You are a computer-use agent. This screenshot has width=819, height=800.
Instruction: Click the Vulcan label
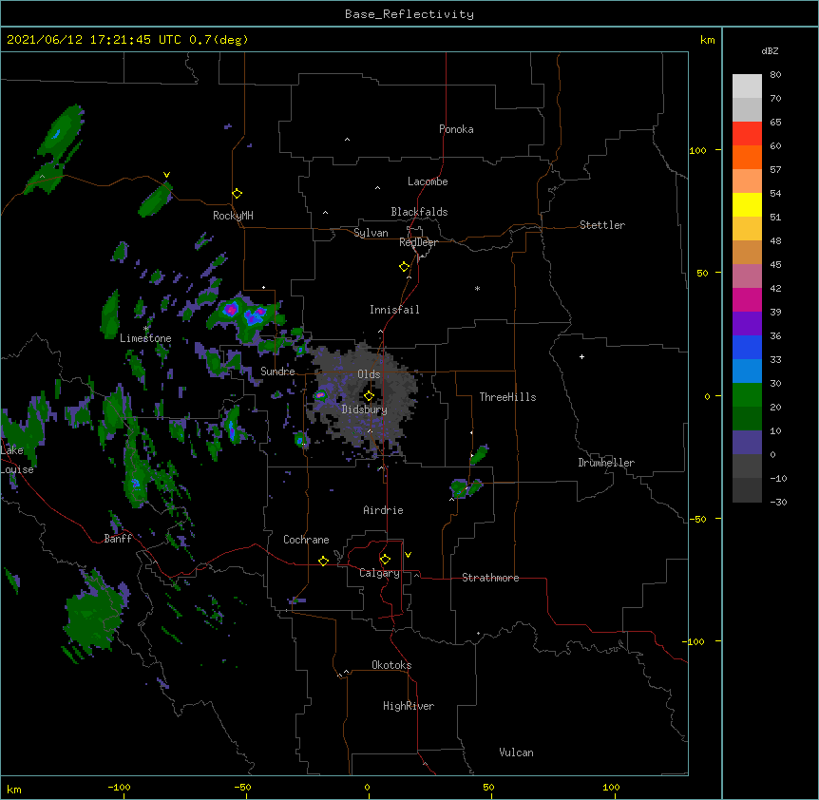tap(516, 752)
